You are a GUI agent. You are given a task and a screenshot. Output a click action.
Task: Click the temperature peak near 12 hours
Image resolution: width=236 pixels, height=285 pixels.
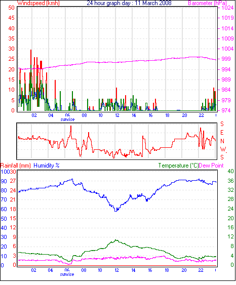[x=116, y=240]
